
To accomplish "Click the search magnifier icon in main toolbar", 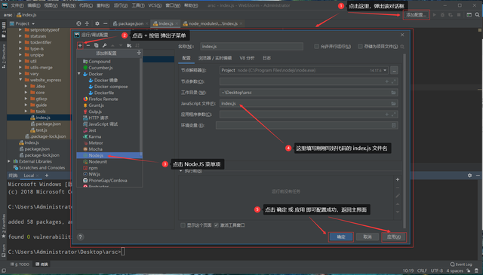I will point(477,14).
